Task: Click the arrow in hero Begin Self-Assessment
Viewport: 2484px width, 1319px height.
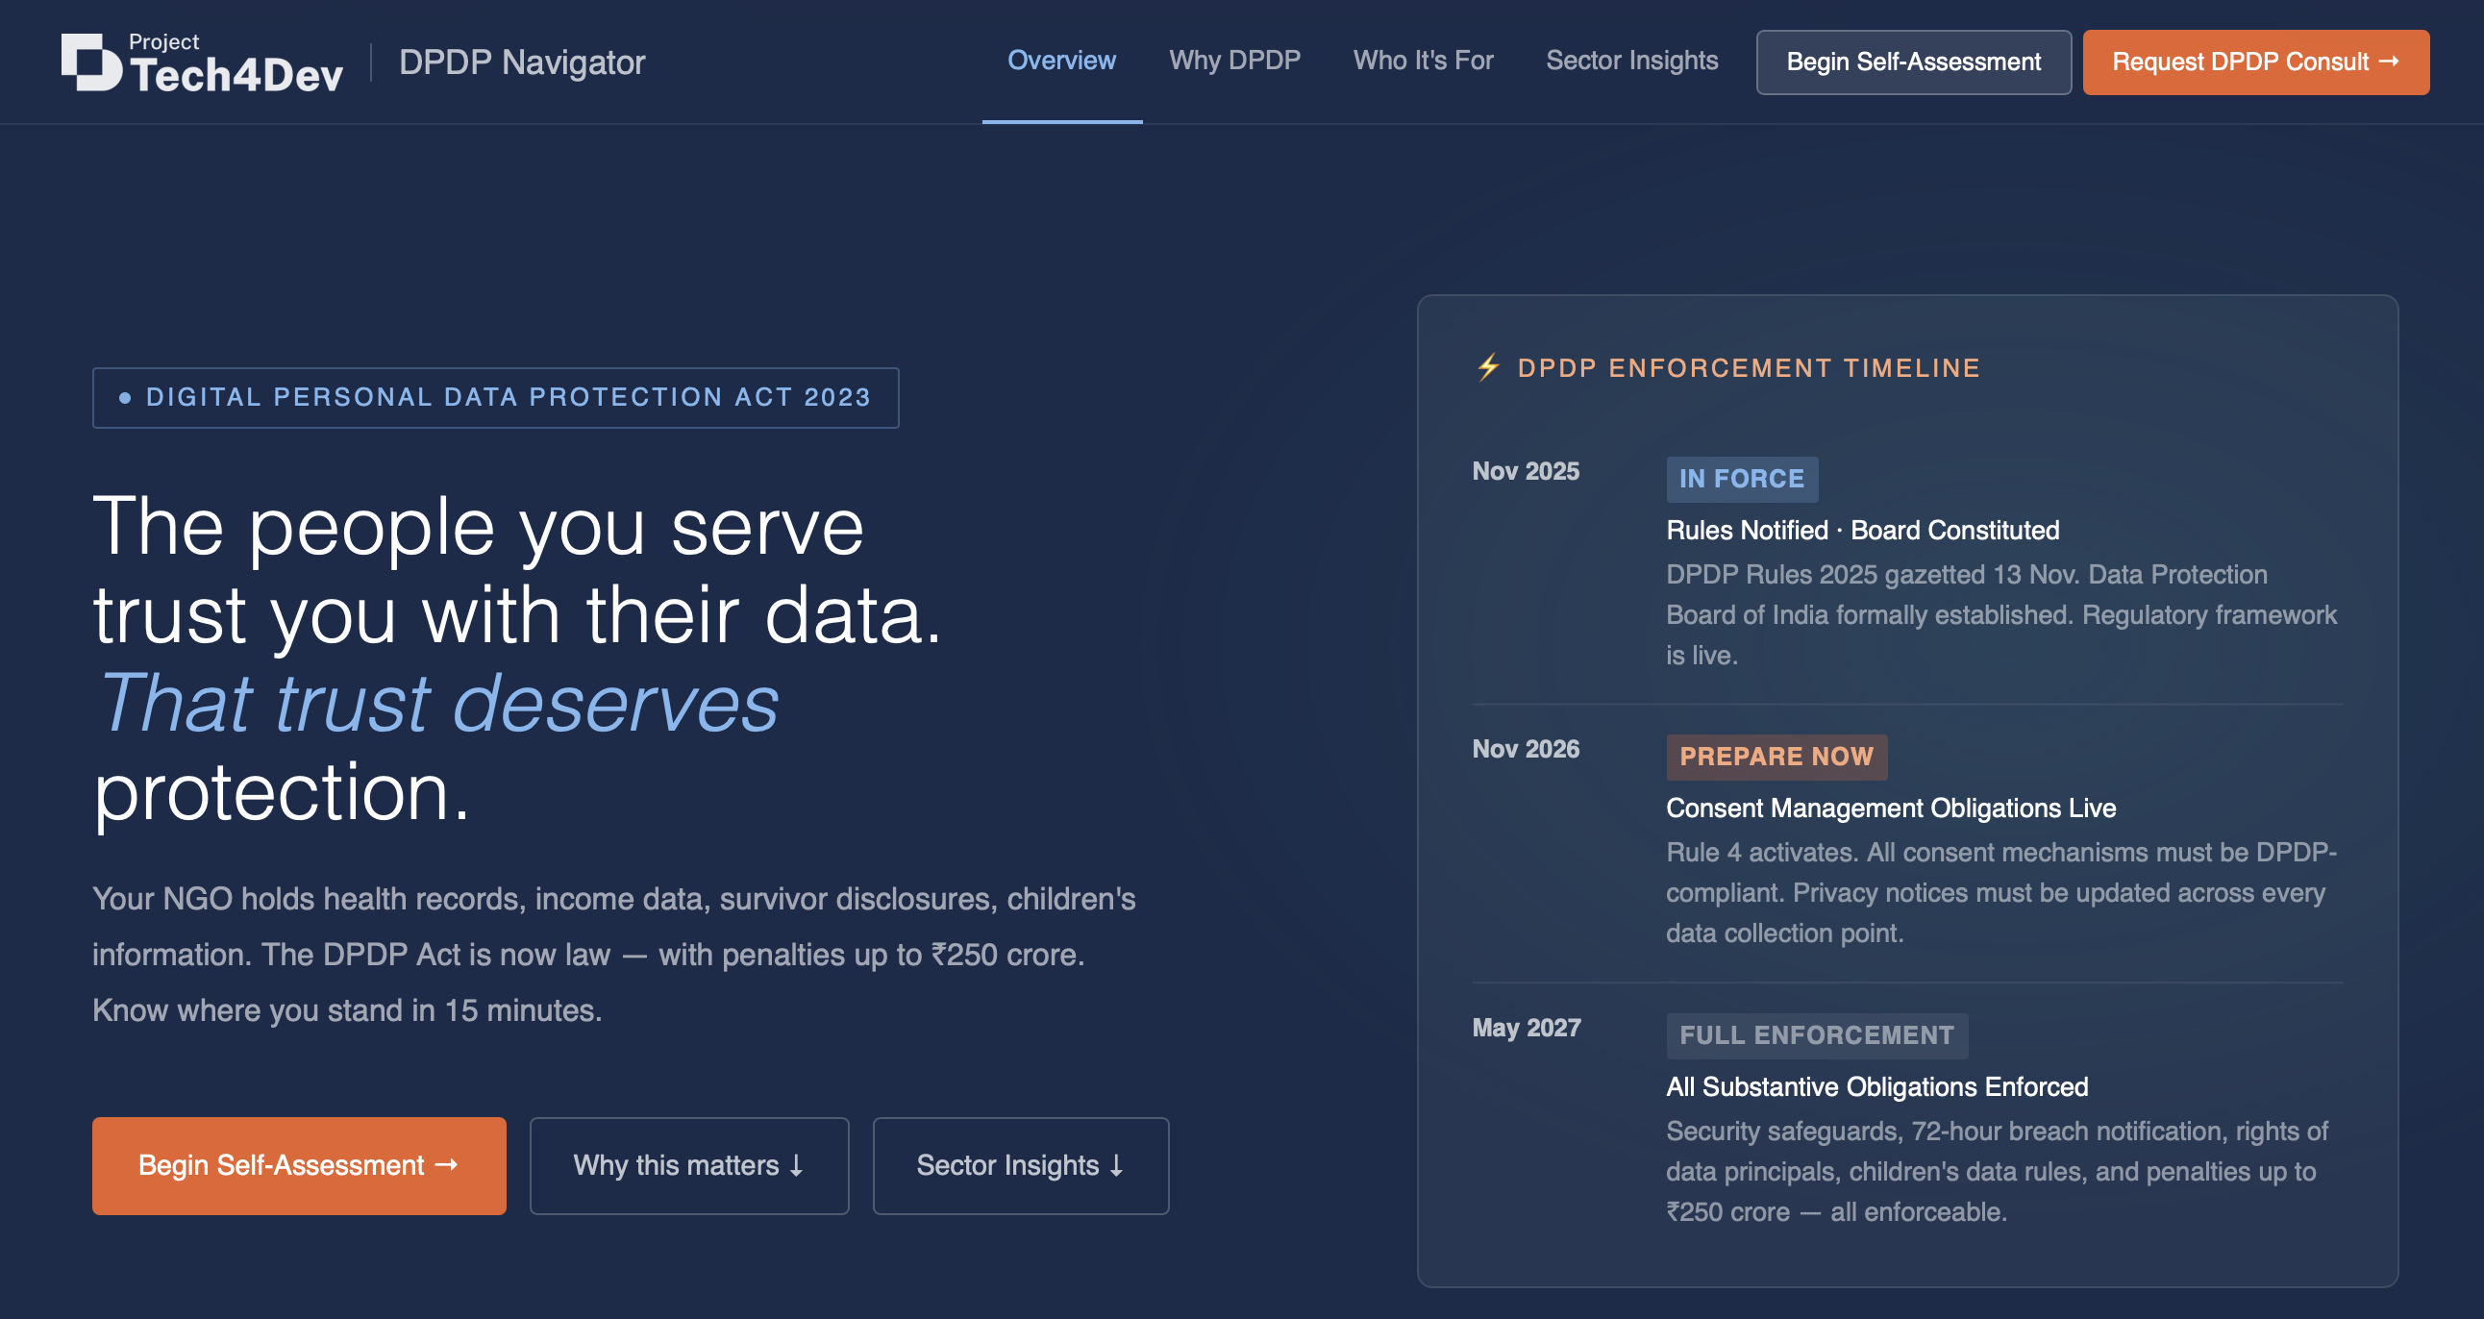Action: pos(446,1165)
